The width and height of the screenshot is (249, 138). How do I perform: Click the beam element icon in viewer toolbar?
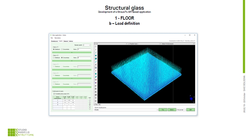pos(96,53)
